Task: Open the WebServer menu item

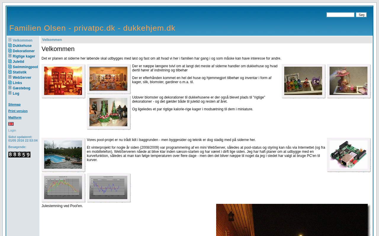Action: 22,78
